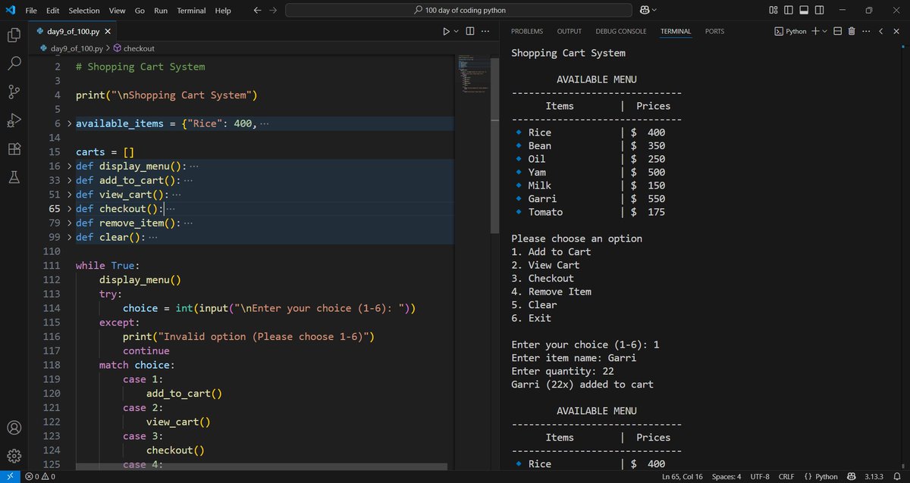Open the Copilot dropdown arrow in the title bar
910x483 pixels.
[x=654, y=10]
